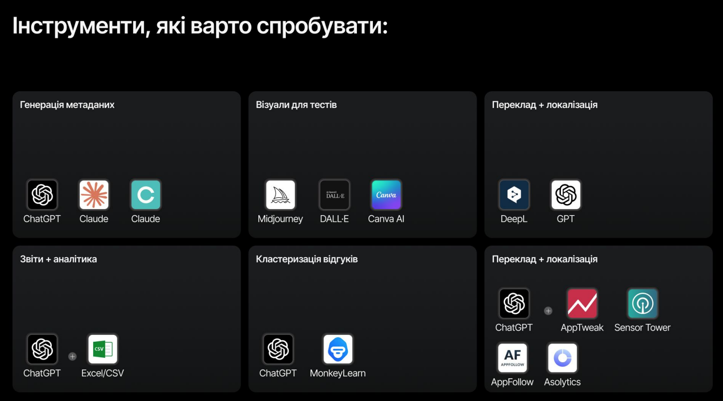The height and width of the screenshot is (401, 723).
Task: Click the GPT label under Переклад
Action: point(566,219)
